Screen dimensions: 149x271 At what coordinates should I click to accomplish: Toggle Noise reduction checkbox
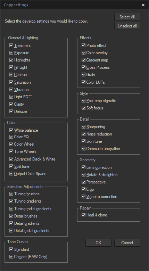point(83,134)
